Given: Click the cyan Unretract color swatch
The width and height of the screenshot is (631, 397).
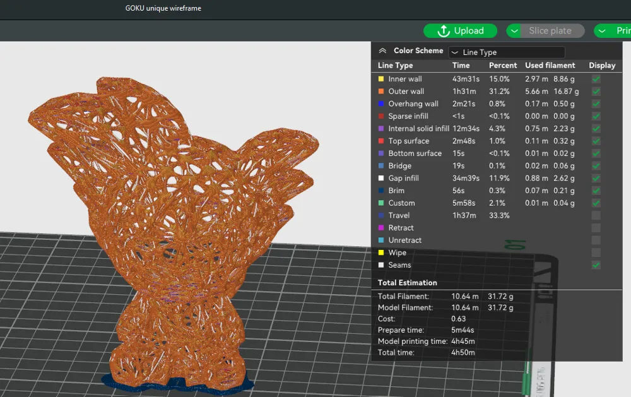Looking at the screenshot, I should (x=381, y=240).
